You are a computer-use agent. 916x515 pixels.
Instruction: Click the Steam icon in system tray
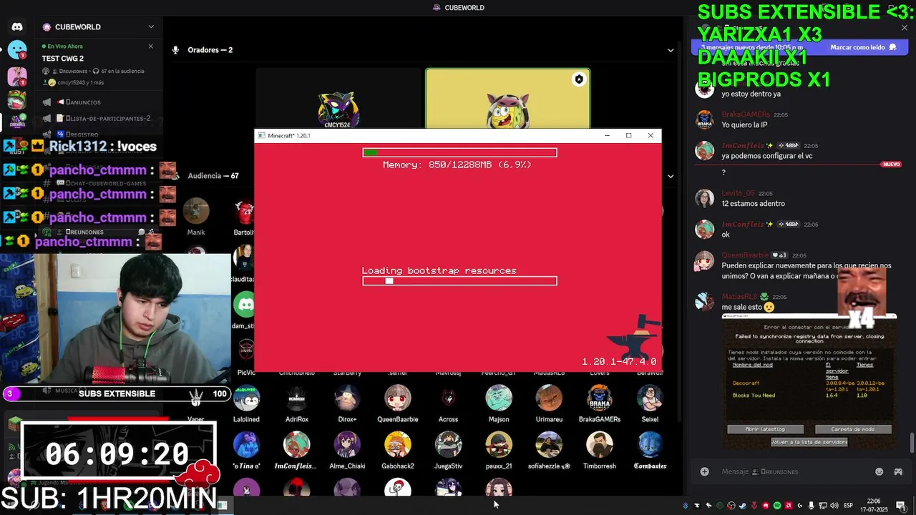coord(743,506)
